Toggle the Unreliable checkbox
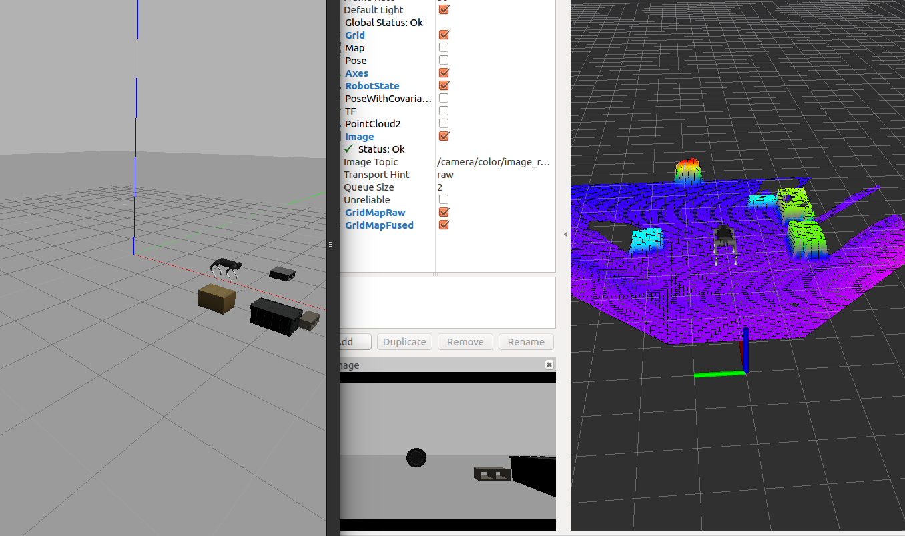 (444, 199)
